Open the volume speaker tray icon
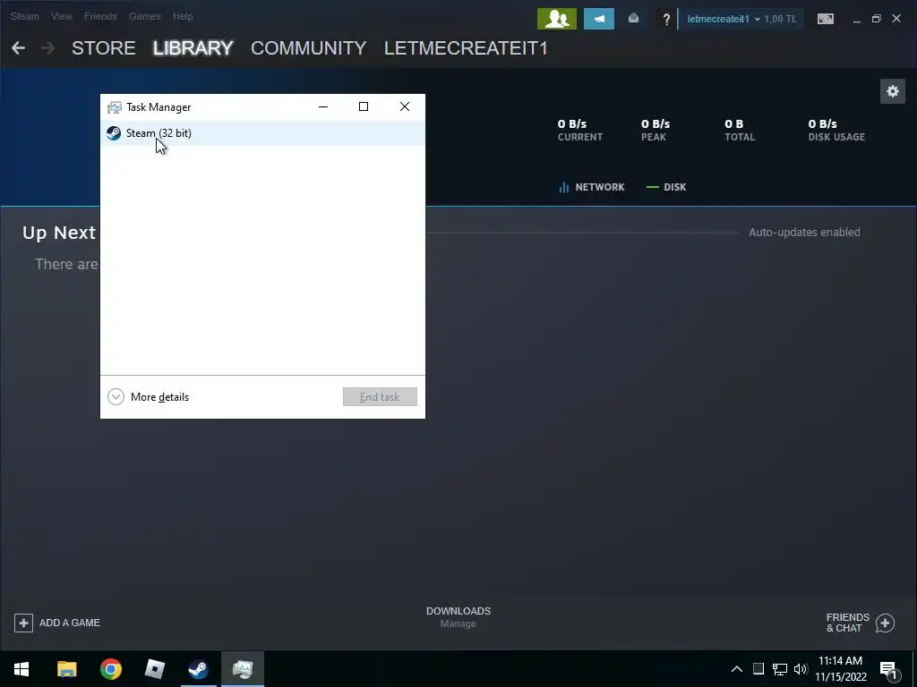Screen dimensions: 917x687 (x=801, y=669)
